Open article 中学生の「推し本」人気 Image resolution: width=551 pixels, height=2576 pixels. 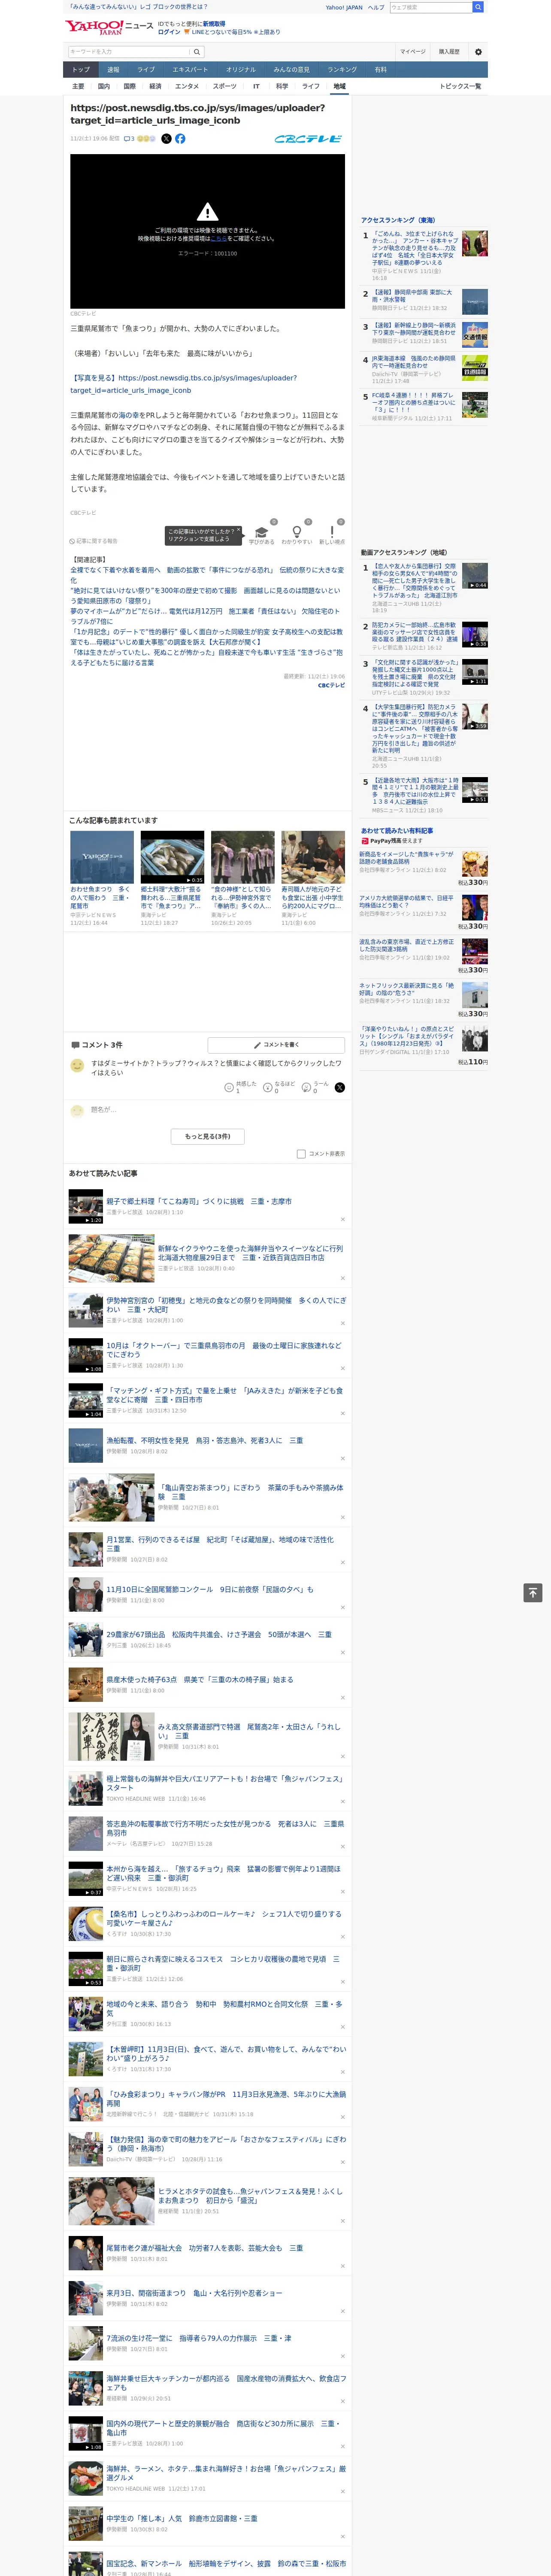tap(182, 2518)
